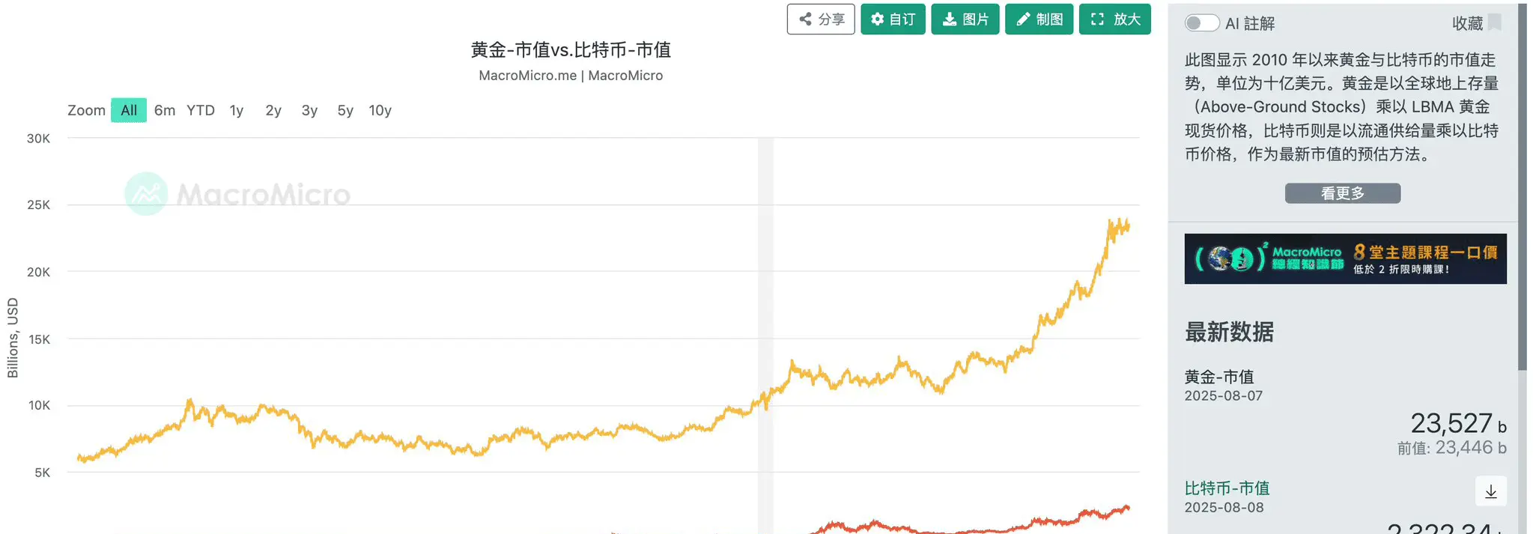
Task: Switch the zoom range to YTD
Action: [x=201, y=110]
